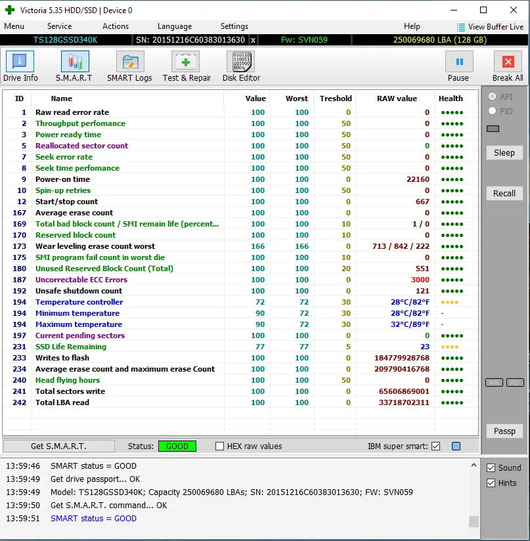Select the SSD Life Remaining row
The height and width of the screenshot is (541, 530).
pos(240,347)
